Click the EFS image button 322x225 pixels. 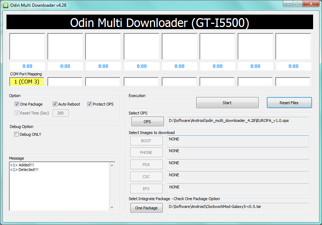(x=146, y=189)
